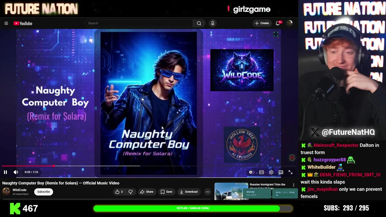Click the green frame icon over the video

pyautogui.click(x=276, y=34)
